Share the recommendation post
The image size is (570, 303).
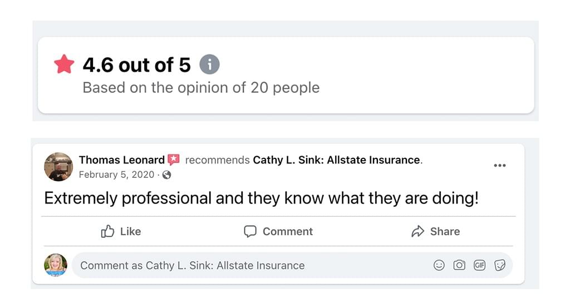click(x=435, y=231)
